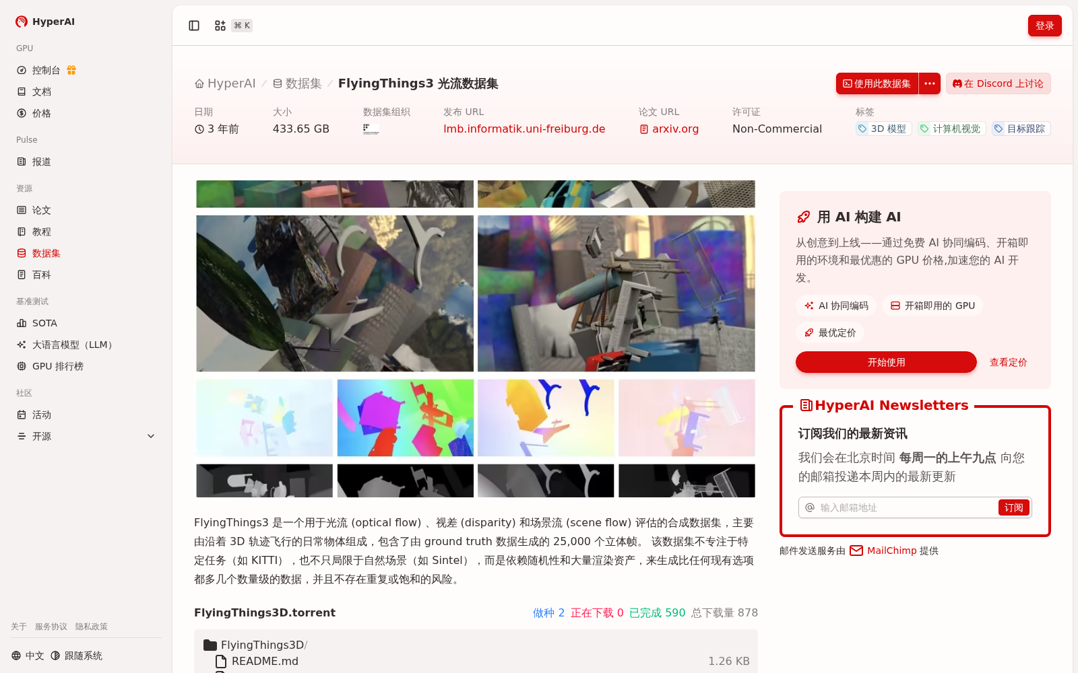This screenshot has height=673, width=1078.
Task: Open 隐私政策 footer link
Action: point(92,627)
